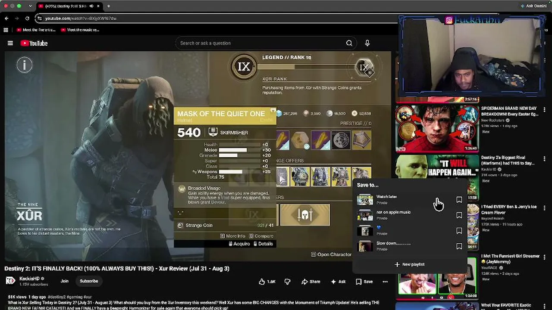Viewport: 552px width, 310px height.
Task: Close the Destiny 2 YouTube tab
Action: (98, 6)
